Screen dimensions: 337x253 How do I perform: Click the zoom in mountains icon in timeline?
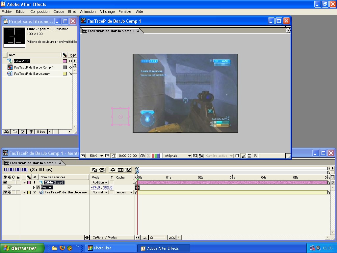pyautogui.click(x=172, y=238)
